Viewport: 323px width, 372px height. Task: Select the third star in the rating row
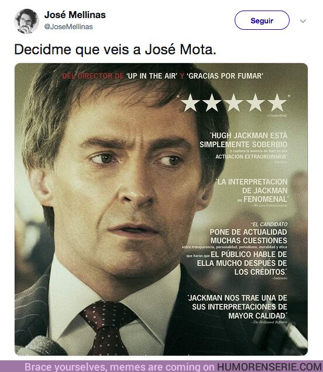pyautogui.click(x=233, y=103)
